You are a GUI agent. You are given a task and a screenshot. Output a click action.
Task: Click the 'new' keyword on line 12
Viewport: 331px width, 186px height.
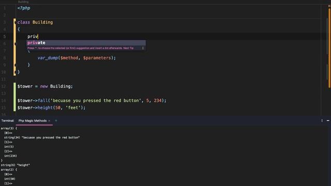tap(44, 86)
